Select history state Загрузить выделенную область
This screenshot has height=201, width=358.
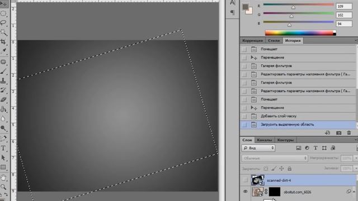click(x=298, y=125)
